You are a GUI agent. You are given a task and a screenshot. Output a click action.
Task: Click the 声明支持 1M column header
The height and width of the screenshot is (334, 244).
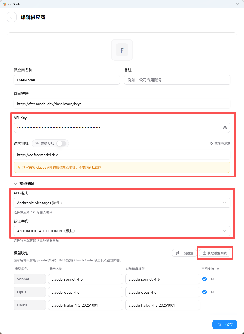[210, 269]
